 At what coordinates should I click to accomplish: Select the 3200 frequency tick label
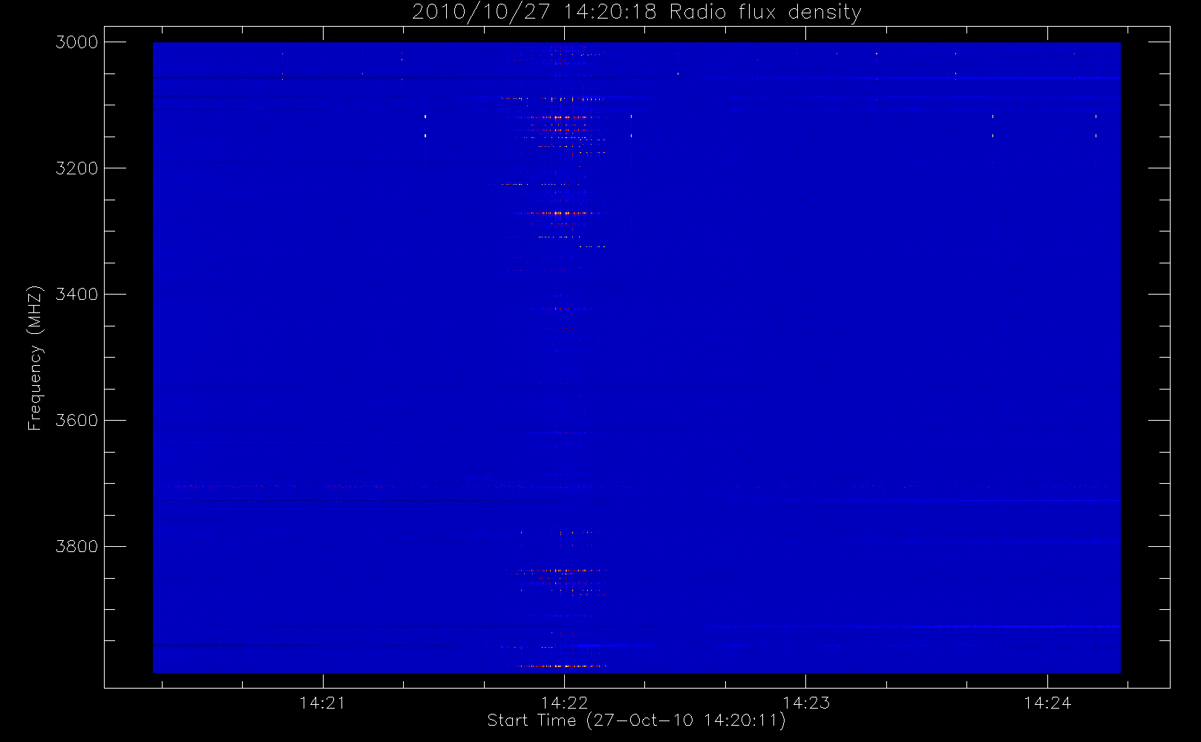(x=77, y=168)
